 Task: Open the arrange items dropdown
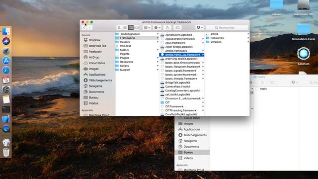(x=147, y=28)
